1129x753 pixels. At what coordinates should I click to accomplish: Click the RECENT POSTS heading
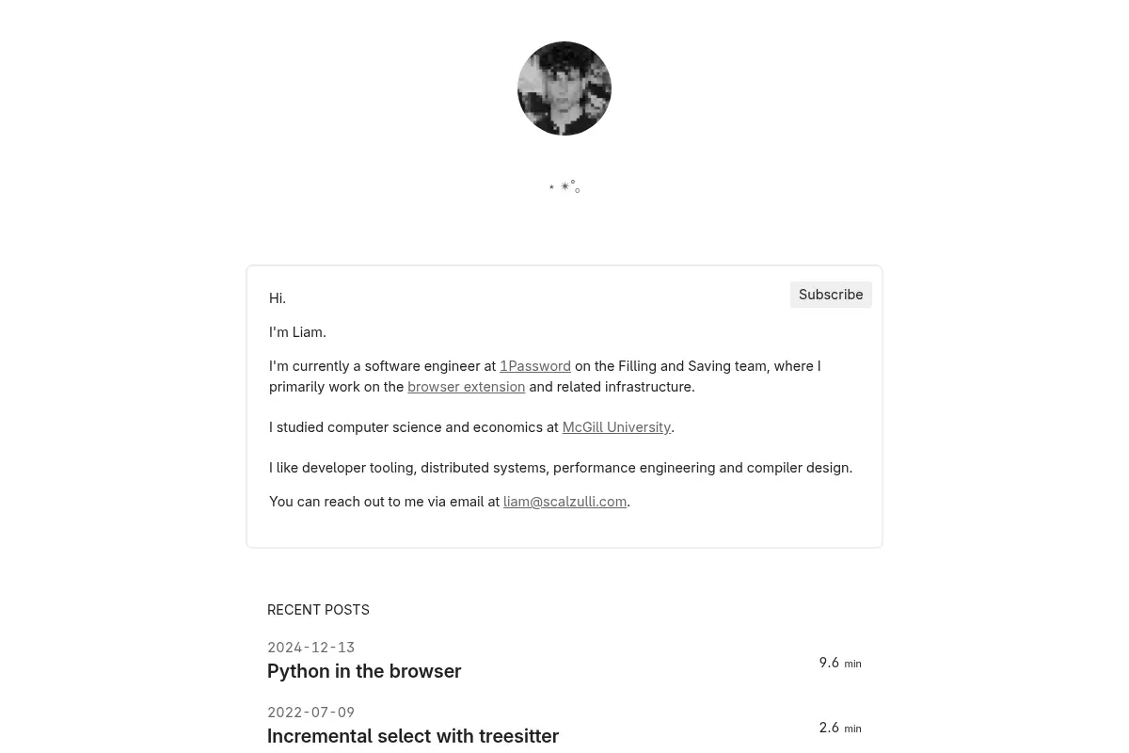[x=318, y=610]
